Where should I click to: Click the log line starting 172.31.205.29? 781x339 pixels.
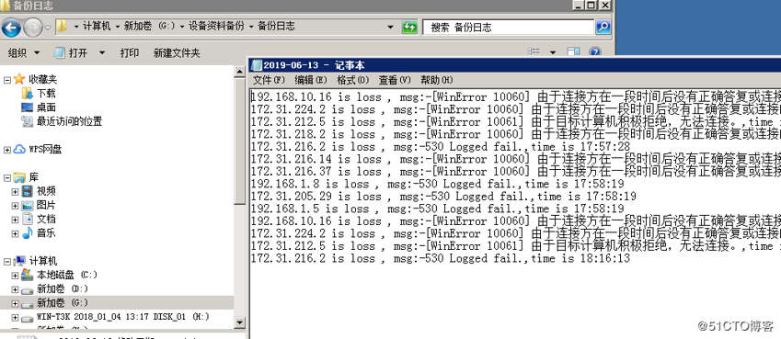[x=443, y=197]
